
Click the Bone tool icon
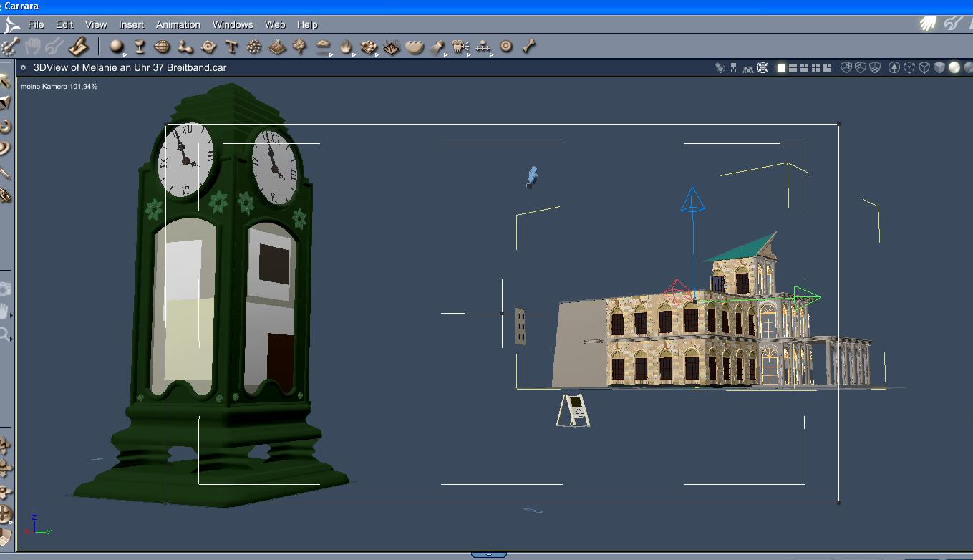[529, 47]
